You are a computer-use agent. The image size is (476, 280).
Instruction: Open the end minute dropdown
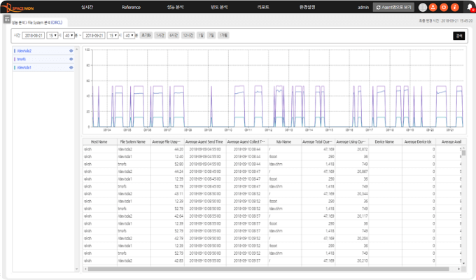coord(129,36)
